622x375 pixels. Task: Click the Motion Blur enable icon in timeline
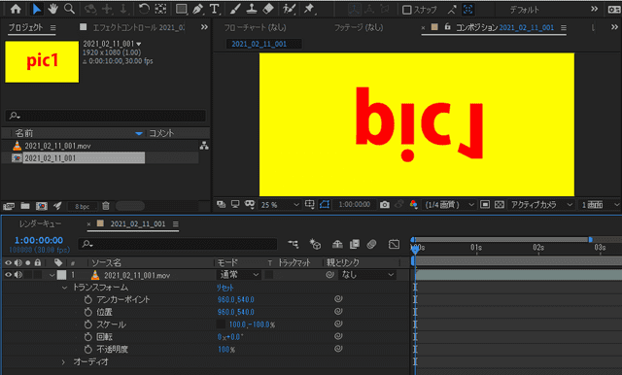[x=371, y=244]
